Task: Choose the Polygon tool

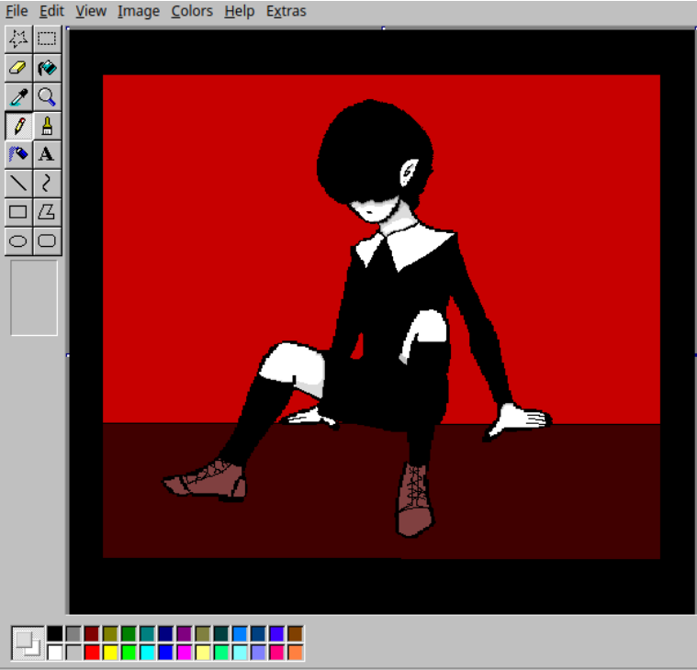Action: 47,212
